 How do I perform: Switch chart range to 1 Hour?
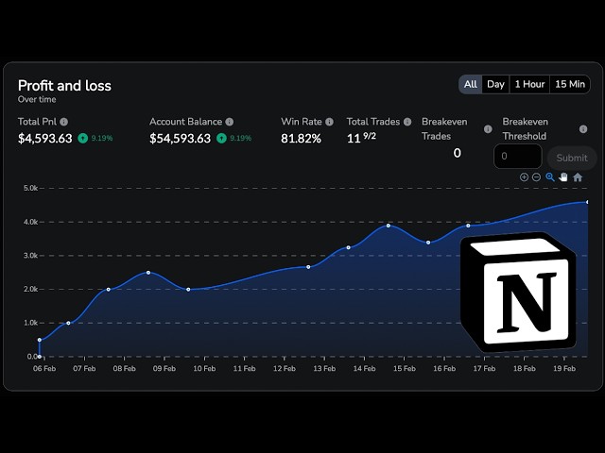529,84
